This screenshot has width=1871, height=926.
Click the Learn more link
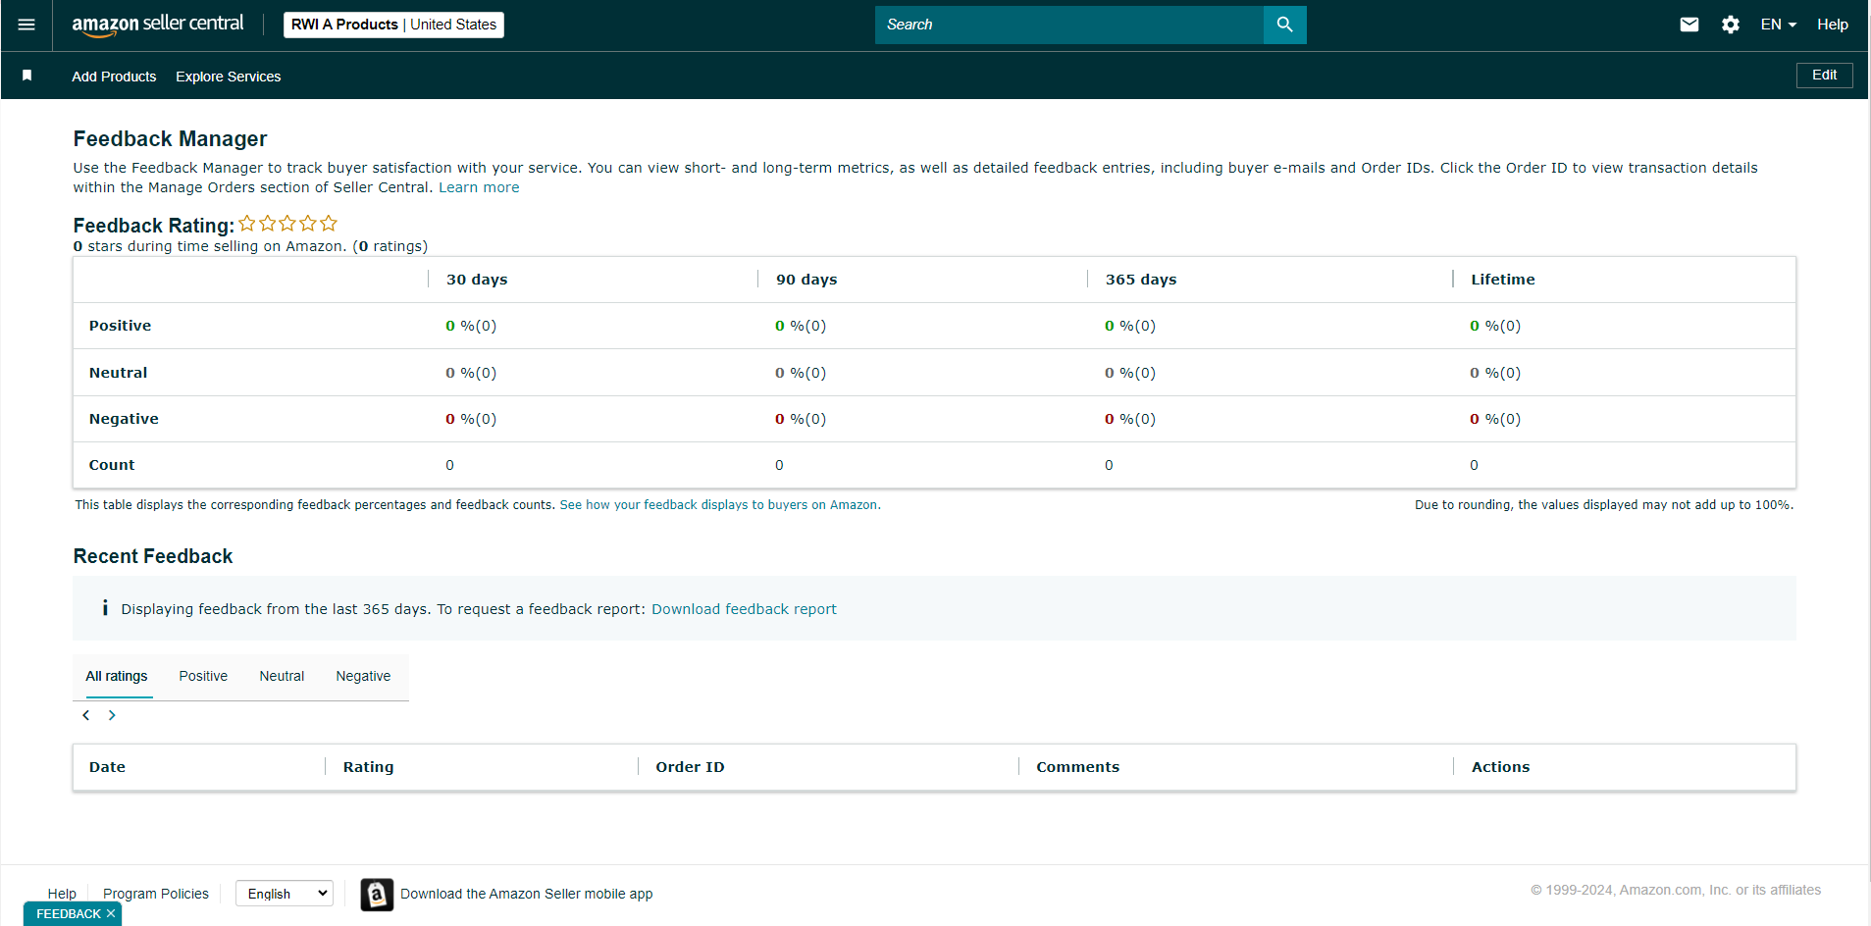479,187
